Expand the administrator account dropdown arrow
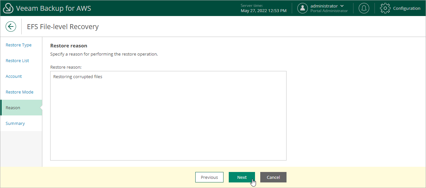Image resolution: width=426 pixels, height=188 pixels. [x=342, y=6]
